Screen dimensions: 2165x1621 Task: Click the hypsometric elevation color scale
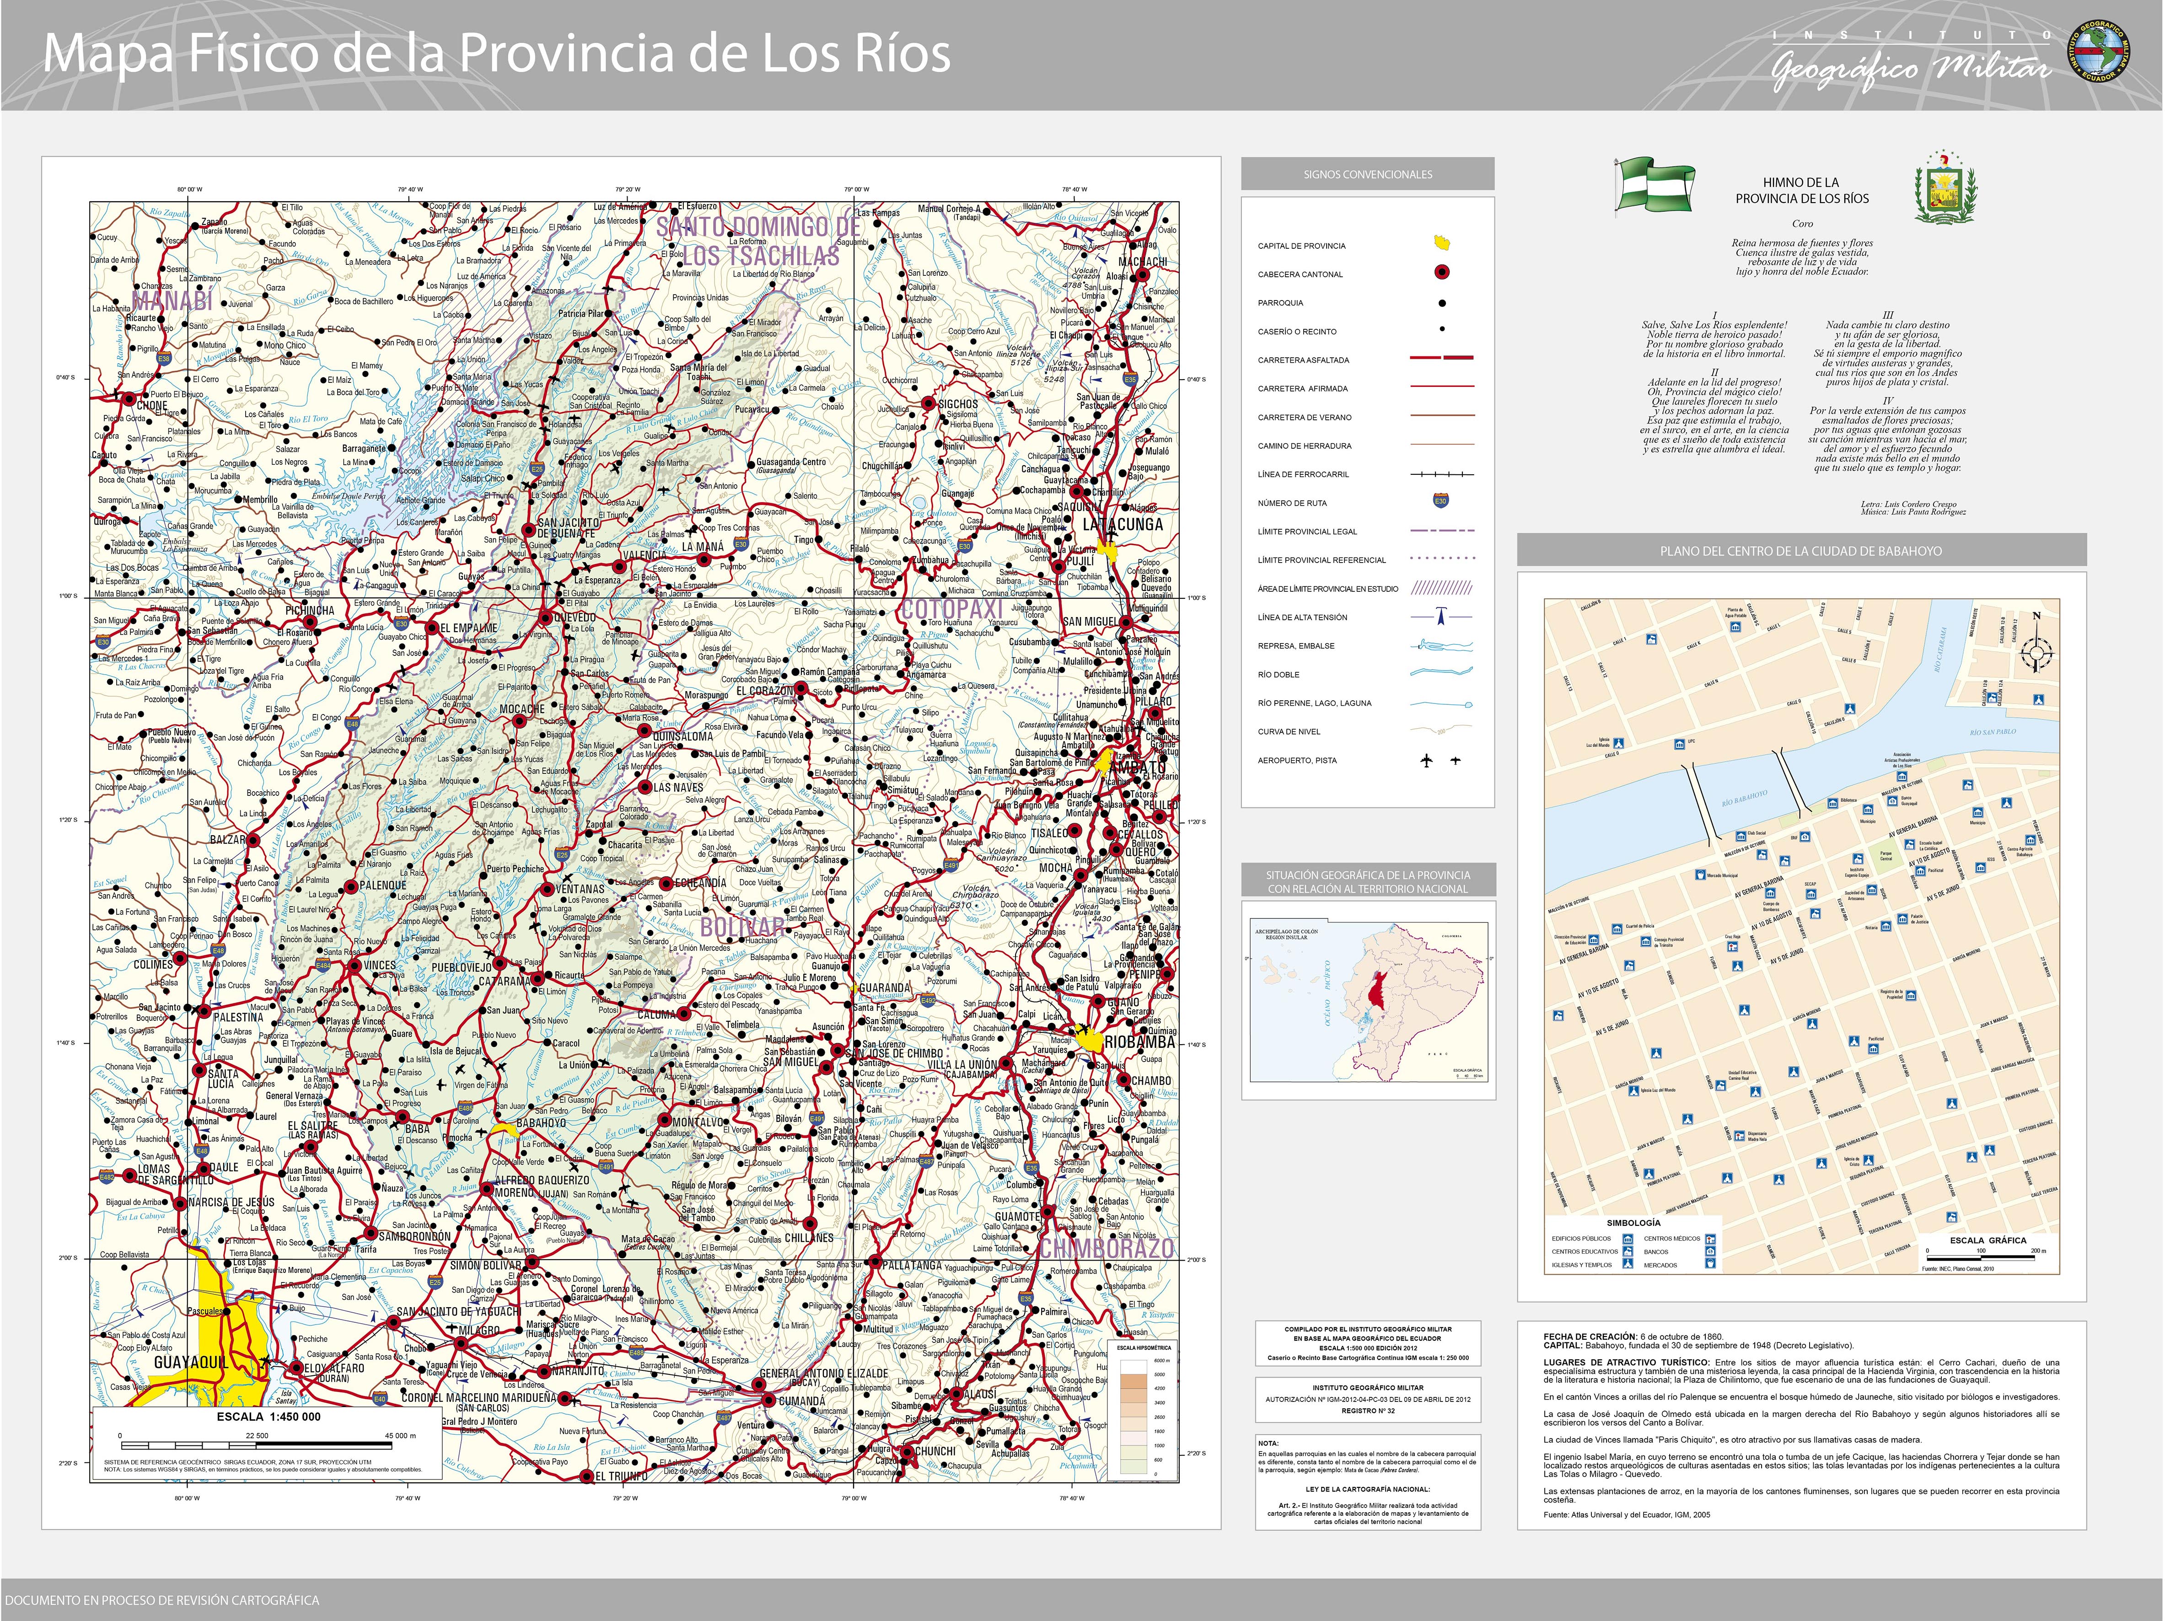coord(1134,1416)
